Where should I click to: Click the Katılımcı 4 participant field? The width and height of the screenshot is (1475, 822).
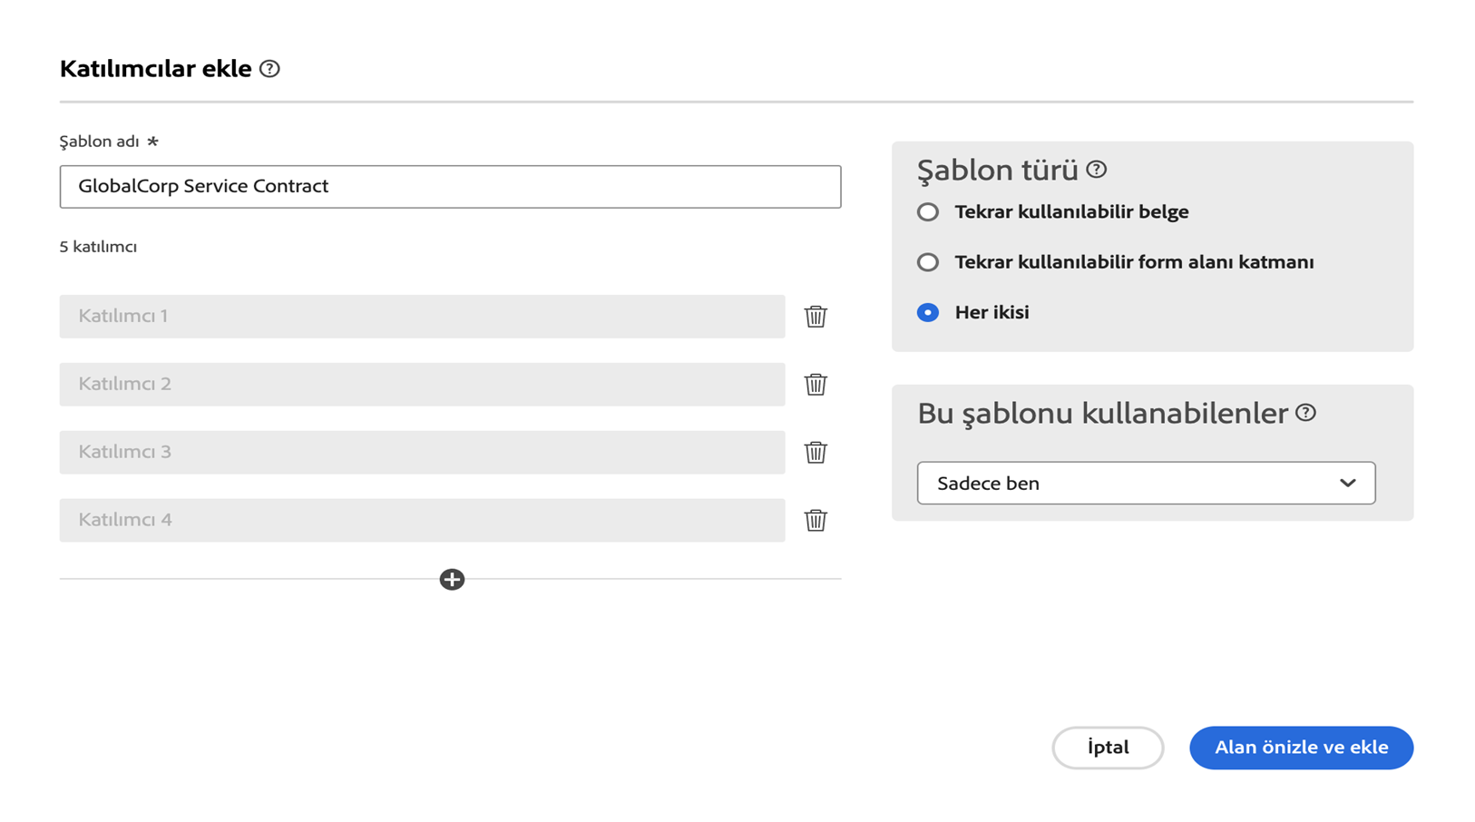[x=422, y=520]
